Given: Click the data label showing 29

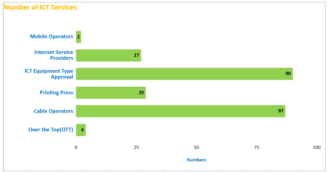Looking at the screenshot, I should [141, 92].
